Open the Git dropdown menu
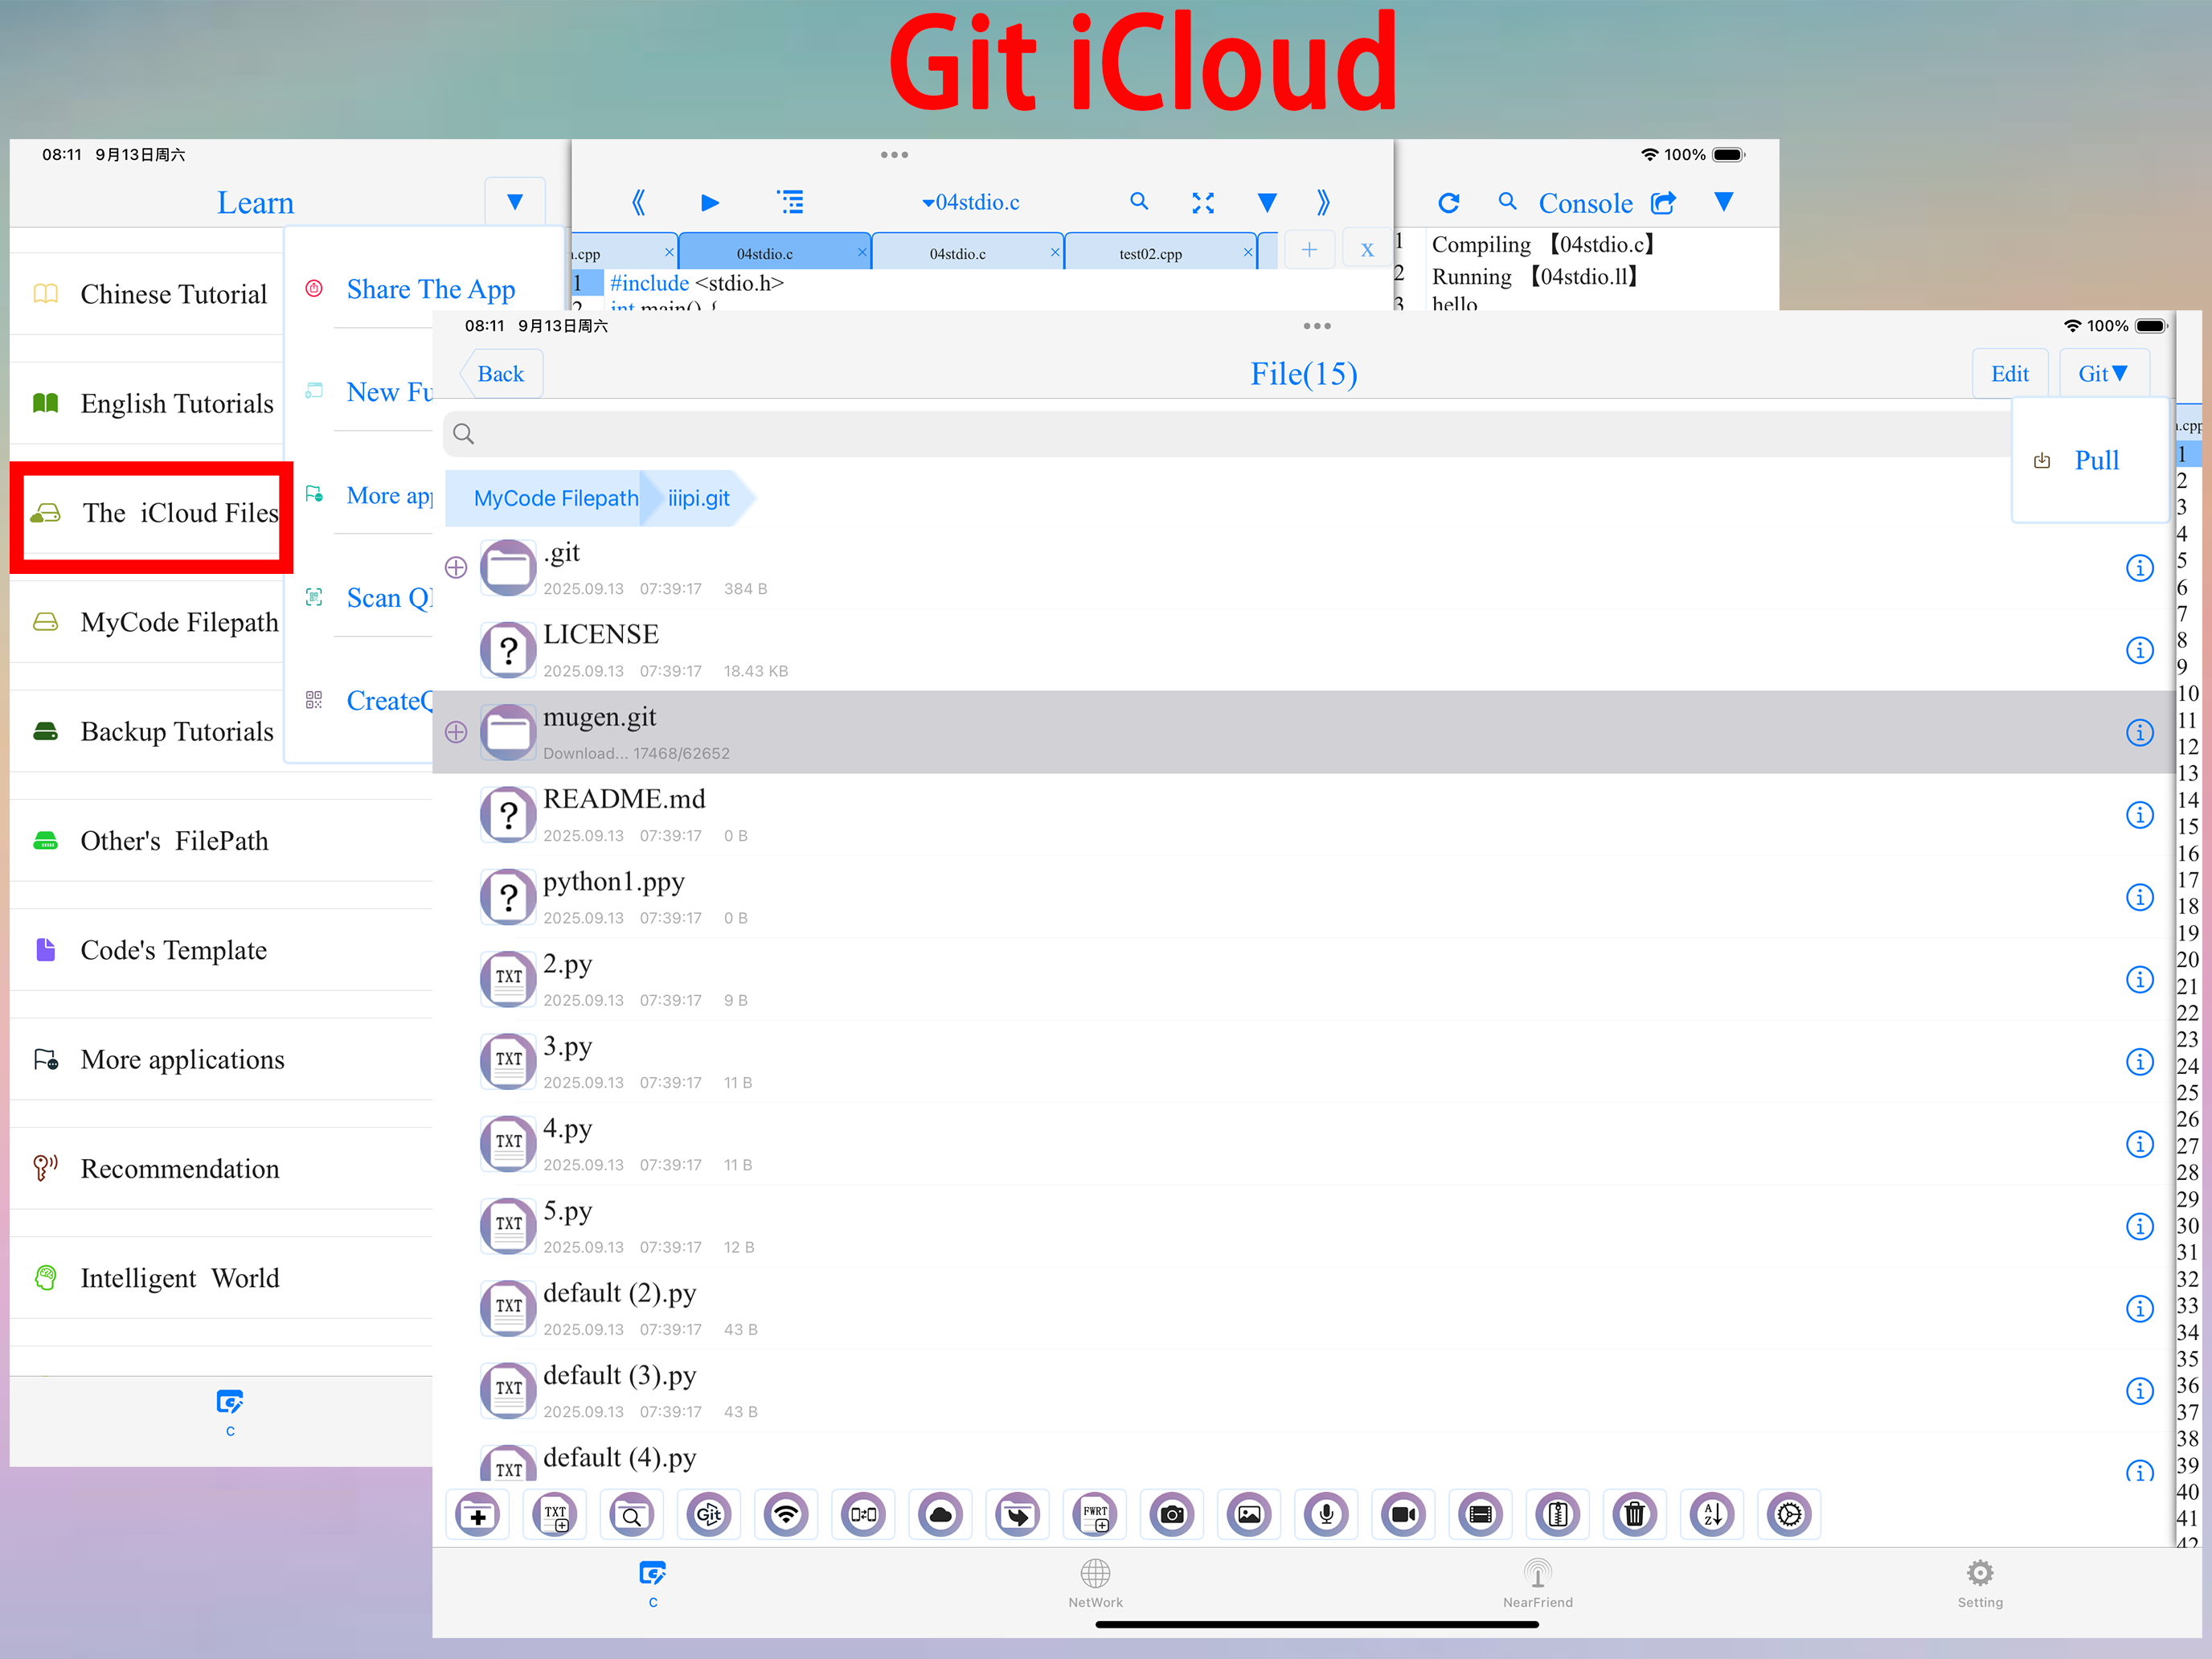Image resolution: width=2212 pixels, height=1659 pixels. 2103,373
